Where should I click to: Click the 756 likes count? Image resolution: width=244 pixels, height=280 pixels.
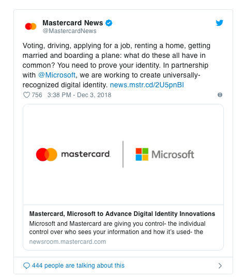(37, 95)
